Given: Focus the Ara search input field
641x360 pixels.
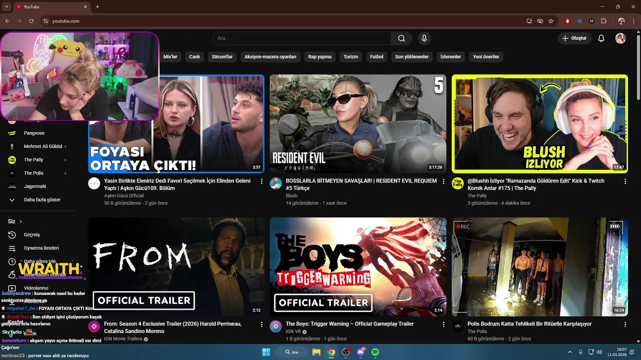Looking at the screenshot, I should pyautogui.click(x=301, y=38).
